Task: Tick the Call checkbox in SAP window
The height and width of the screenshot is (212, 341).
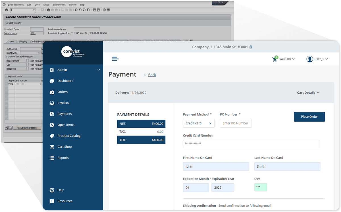Action: coord(27,65)
